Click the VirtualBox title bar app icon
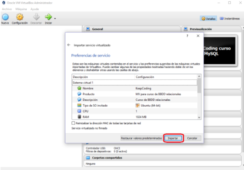Screen dimensions: 244x170 (4, 3)
